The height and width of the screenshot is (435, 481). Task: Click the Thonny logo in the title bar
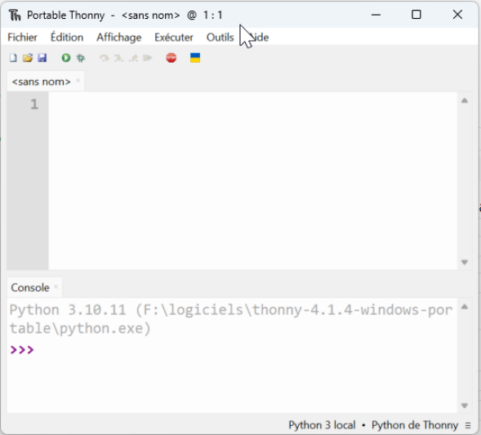tap(15, 15)
